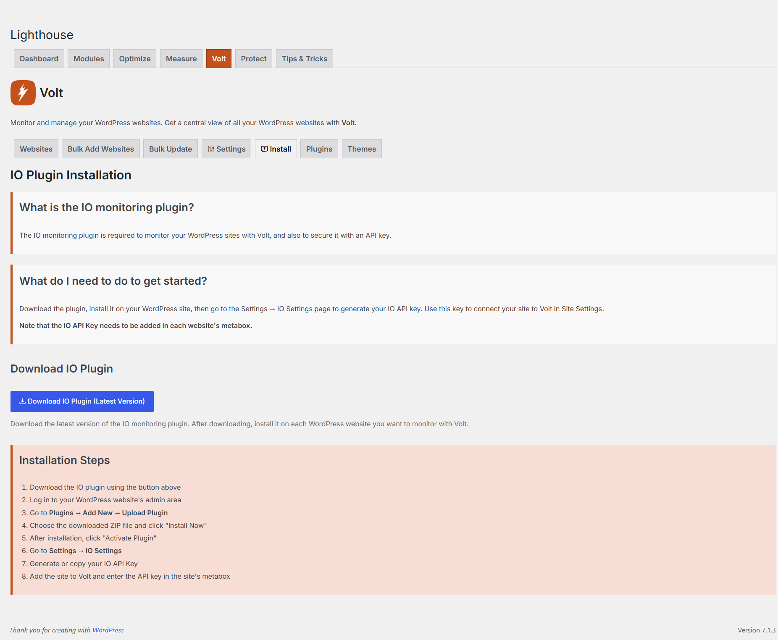Click the Installation Steps heading
Viewport: 778px width, 640px height.
pyautogui.click(x=65, y=460)
